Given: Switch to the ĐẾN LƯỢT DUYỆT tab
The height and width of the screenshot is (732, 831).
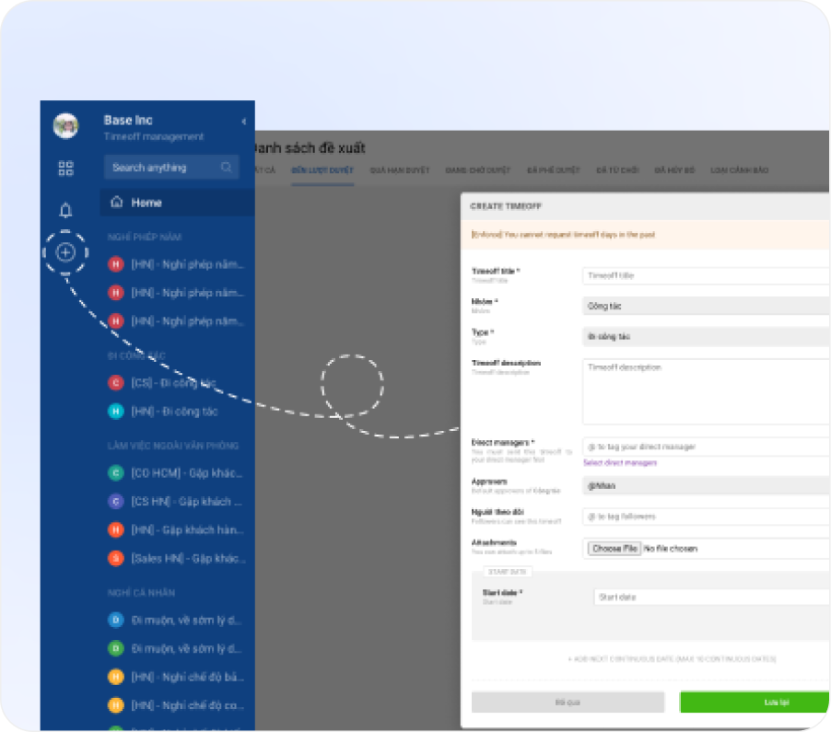Looking at the screenshot, I should [322, 170].
